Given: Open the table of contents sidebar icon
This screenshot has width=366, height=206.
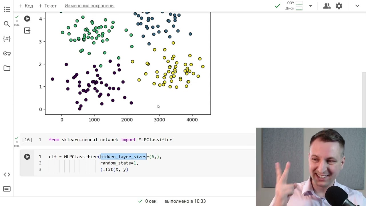Looking at the screenshot, I should pyautogui.click(x=7, y=9).
